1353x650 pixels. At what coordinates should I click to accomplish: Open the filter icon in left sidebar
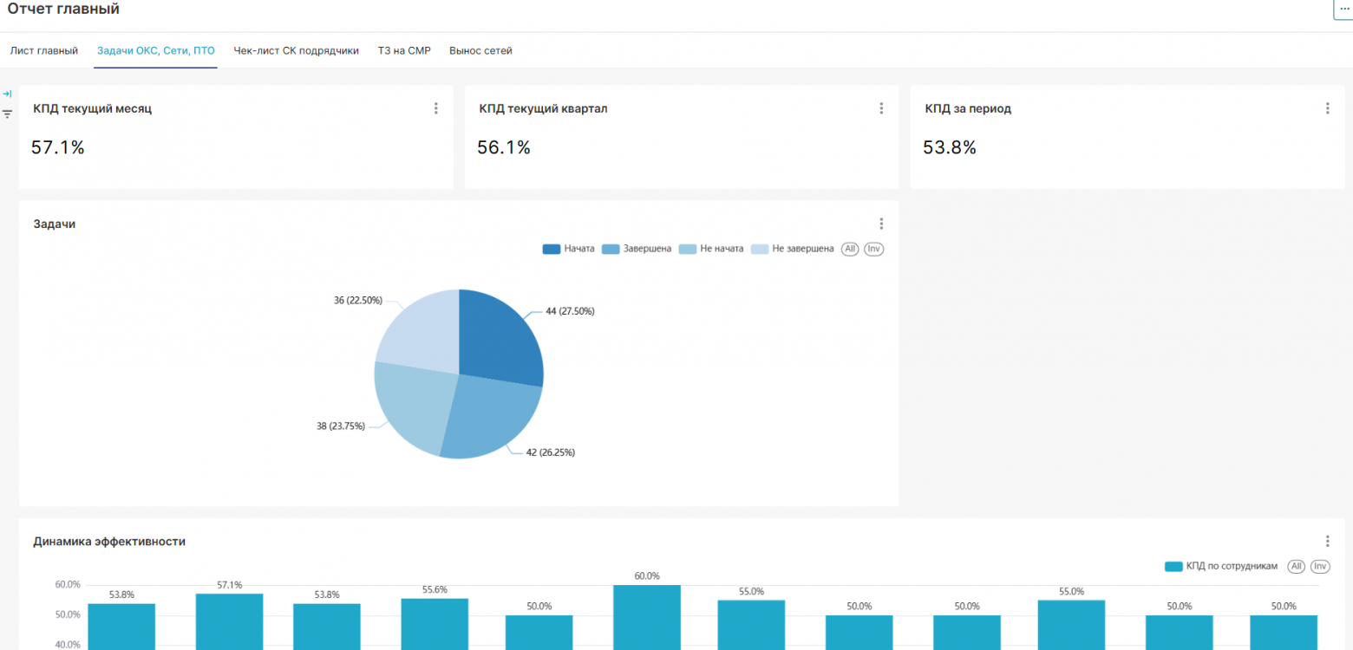pos(7,114)
